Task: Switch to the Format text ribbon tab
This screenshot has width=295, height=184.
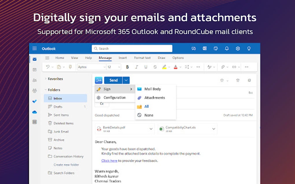Action: 142,58
